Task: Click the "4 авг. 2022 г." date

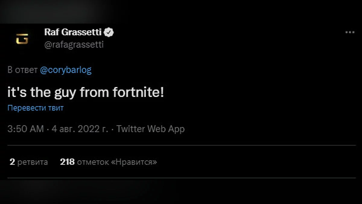Action: 80,129
